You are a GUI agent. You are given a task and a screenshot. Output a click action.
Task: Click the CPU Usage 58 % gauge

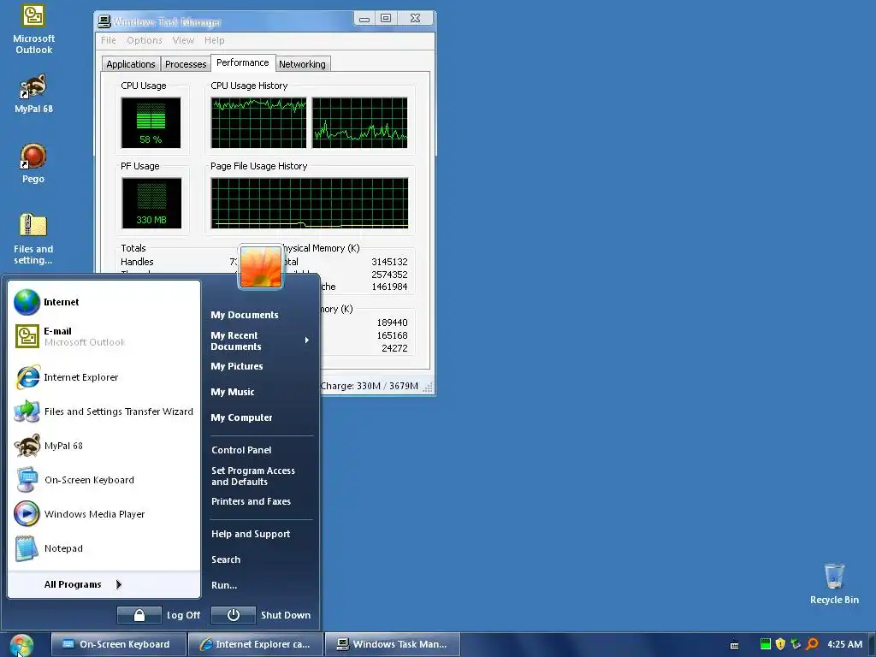151,123
